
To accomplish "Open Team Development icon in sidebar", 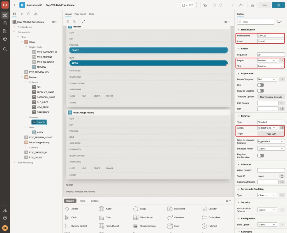I will coord(5,31).
